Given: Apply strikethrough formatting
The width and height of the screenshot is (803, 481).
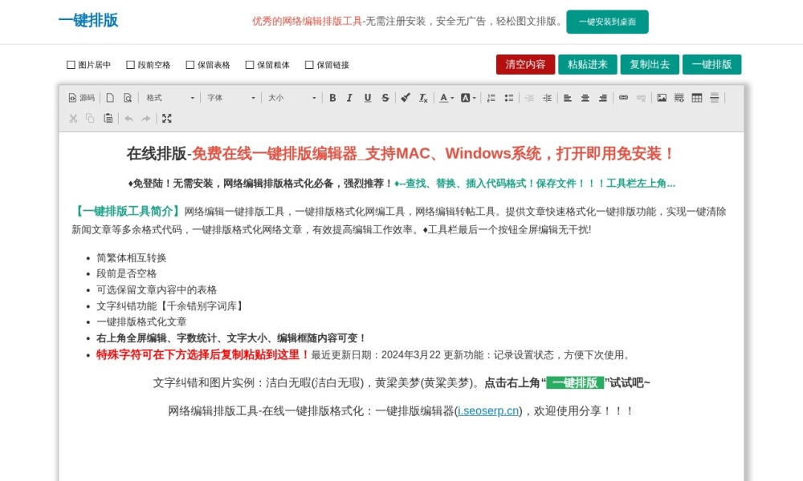Looking at the screenshot, I should click(385, 98).
